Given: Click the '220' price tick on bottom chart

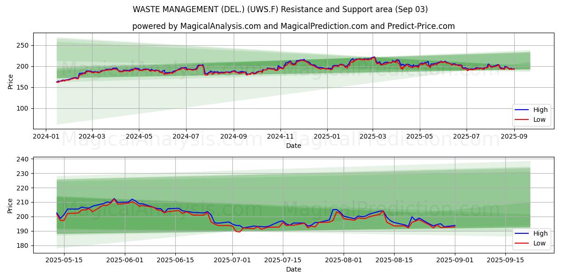Looking at the screenshot, I should click(x=23, y=188).
